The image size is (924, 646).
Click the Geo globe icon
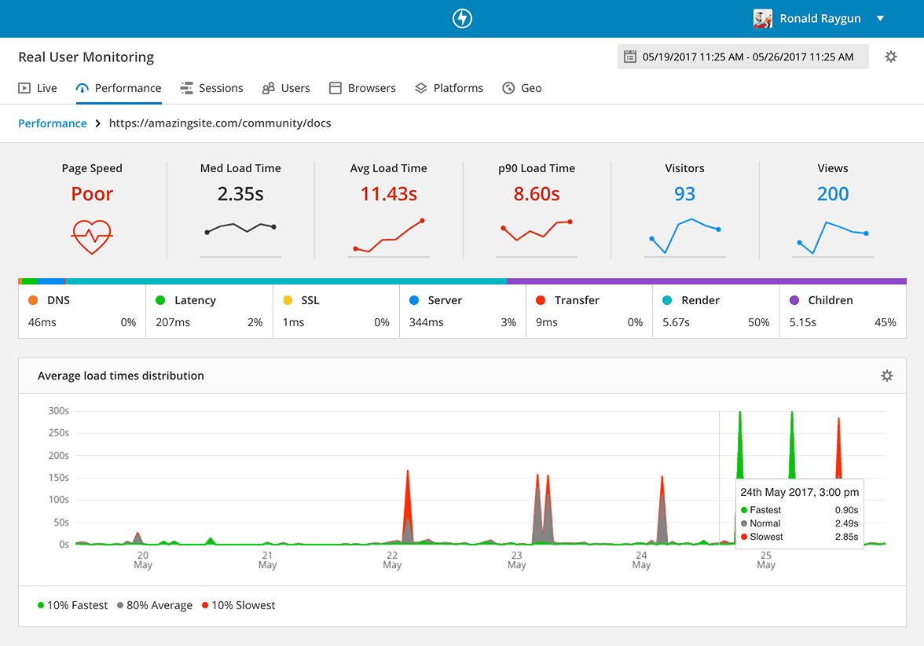(507, 87)
